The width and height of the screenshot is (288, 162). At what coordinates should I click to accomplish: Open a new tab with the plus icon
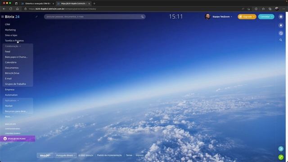(x=94, y=4)
